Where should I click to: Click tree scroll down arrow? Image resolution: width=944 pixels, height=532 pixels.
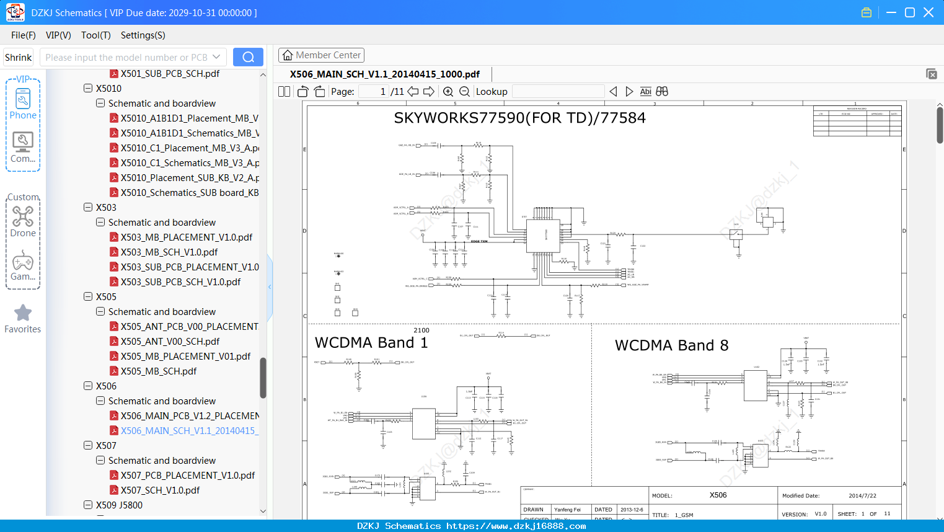pos(263,512)
